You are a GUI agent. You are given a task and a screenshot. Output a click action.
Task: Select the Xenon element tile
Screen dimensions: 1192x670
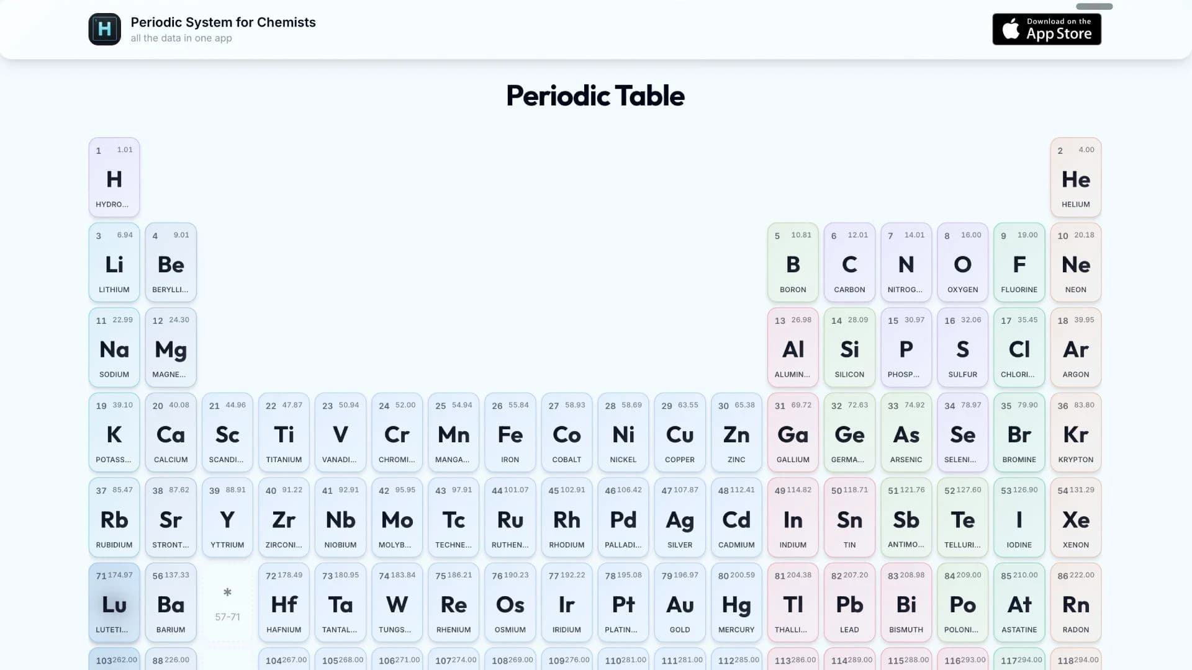(x=1076, y=517)
